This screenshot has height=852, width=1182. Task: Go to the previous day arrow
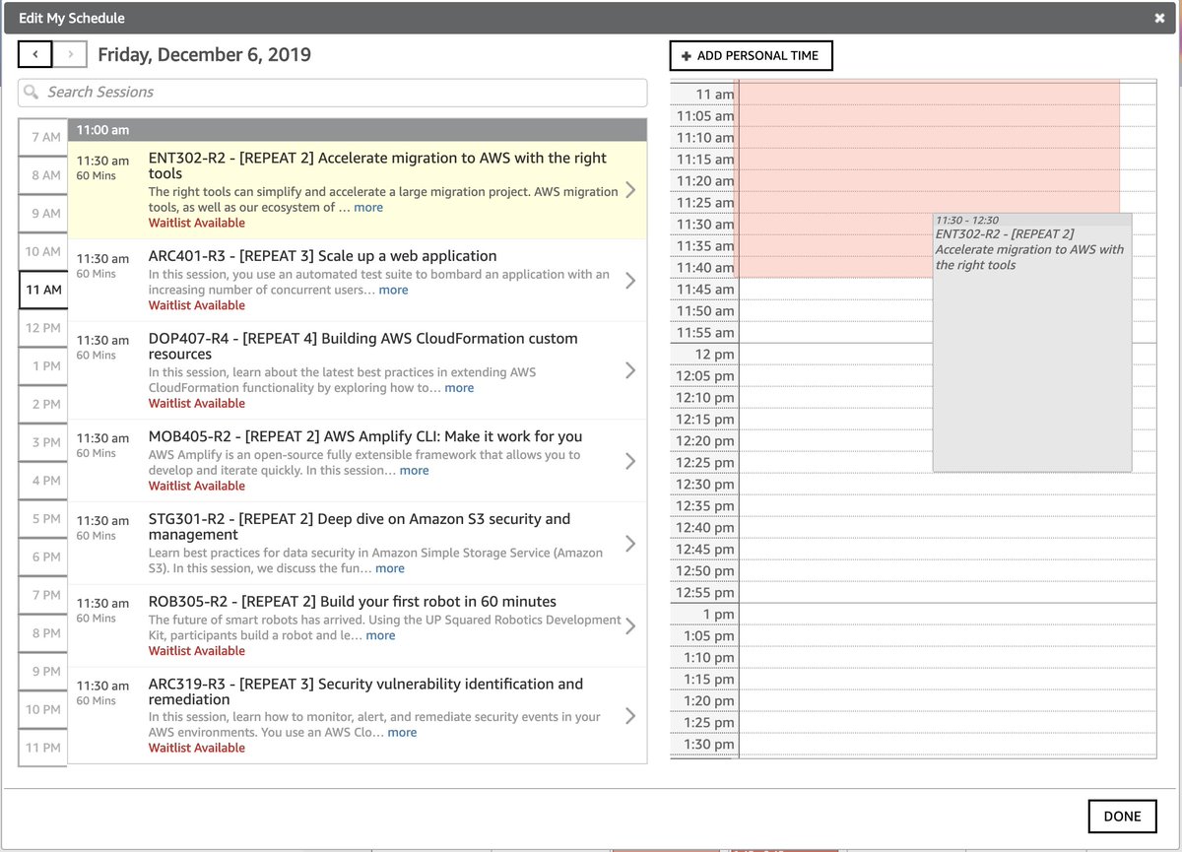tap(35, 55)
